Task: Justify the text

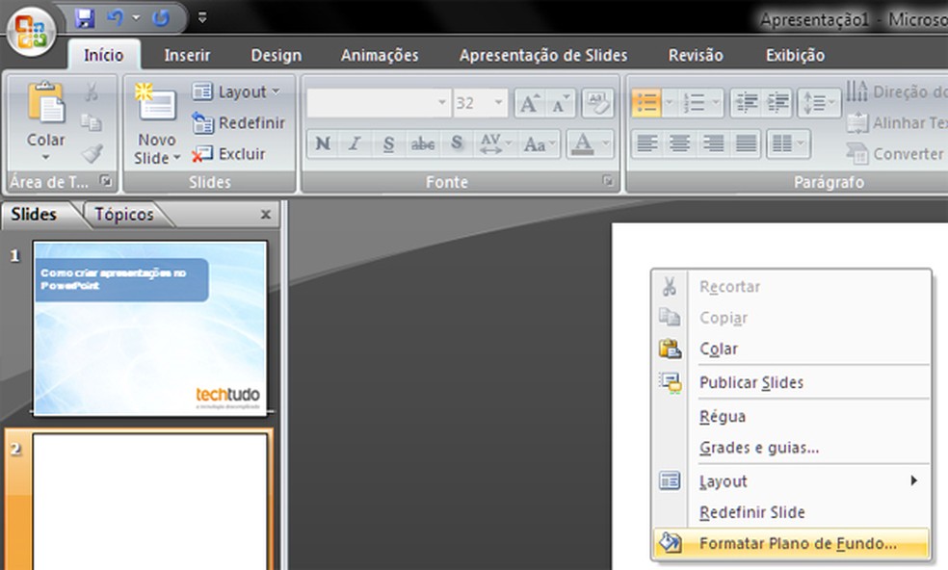Action: pos(746,143)
